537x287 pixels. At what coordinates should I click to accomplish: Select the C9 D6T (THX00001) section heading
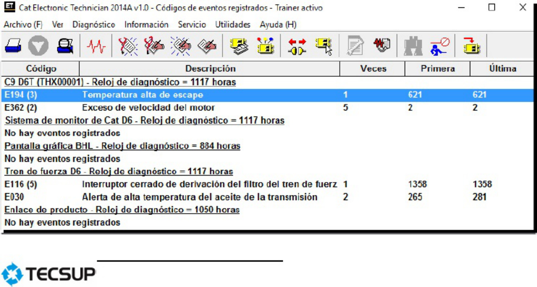point(120,82)
